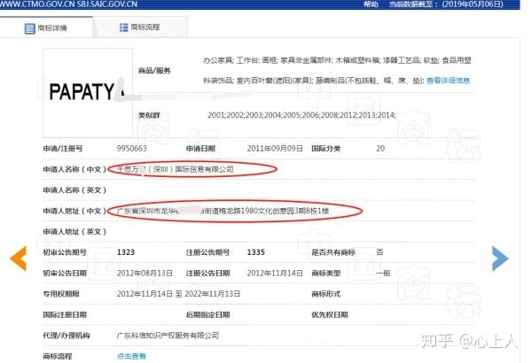Click the 商标详情 tab list icon
Image resolution: width=532 pixels, height=363 pixels.
point(29,28)
